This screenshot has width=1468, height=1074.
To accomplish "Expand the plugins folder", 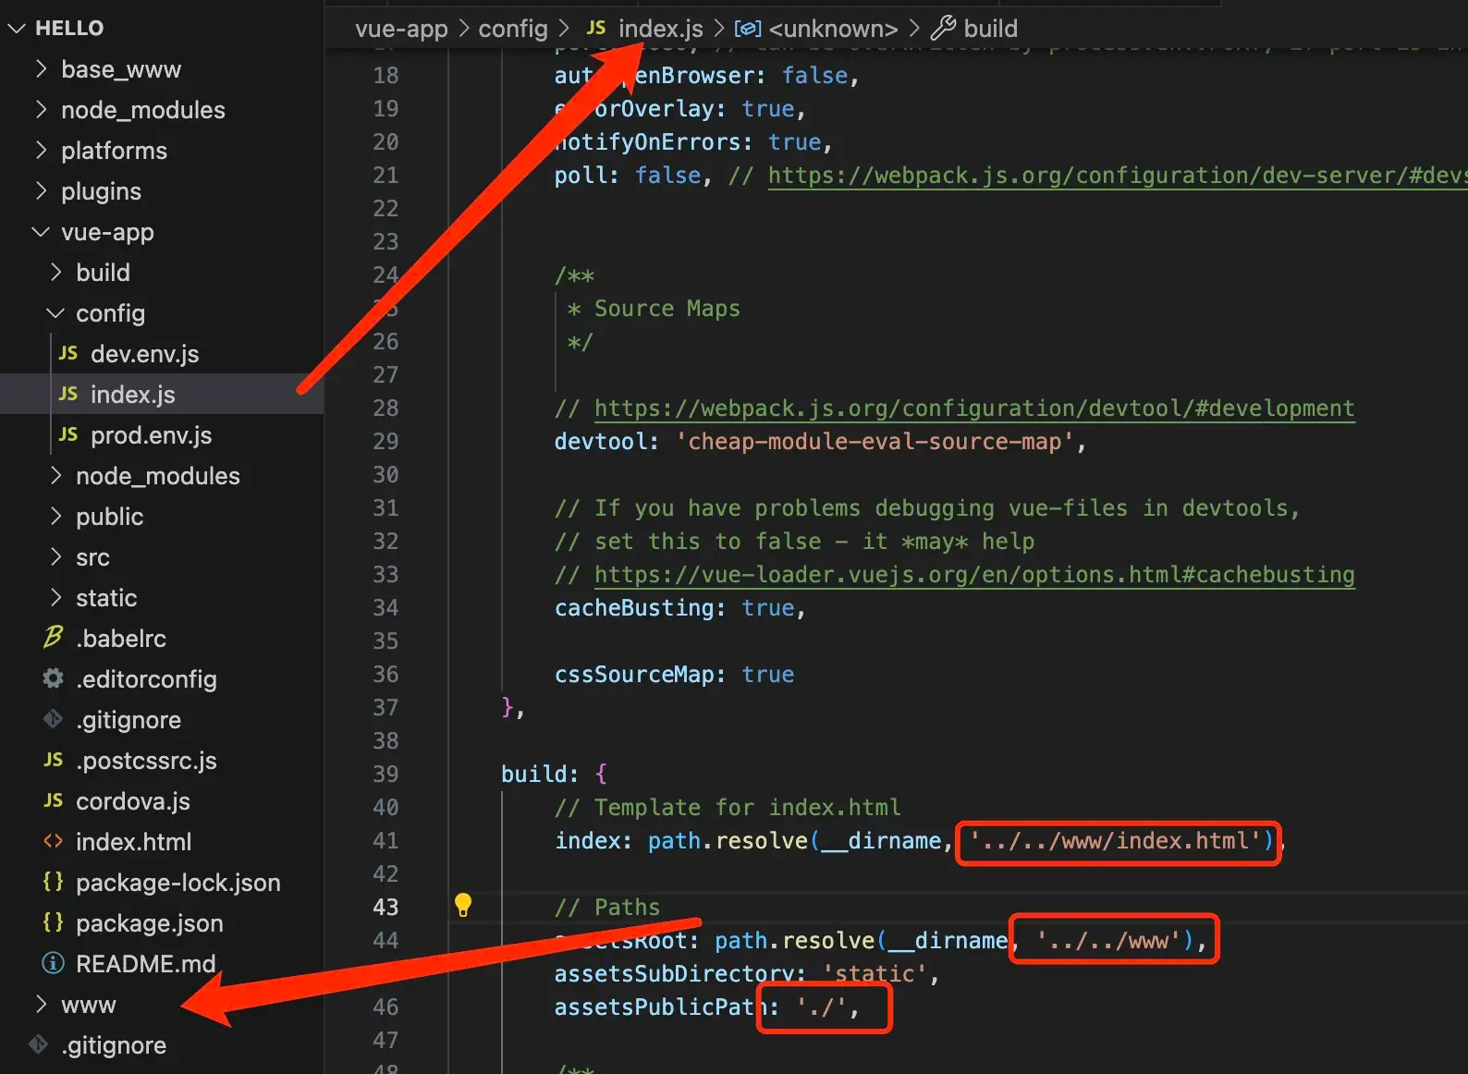I will (40, 191).
